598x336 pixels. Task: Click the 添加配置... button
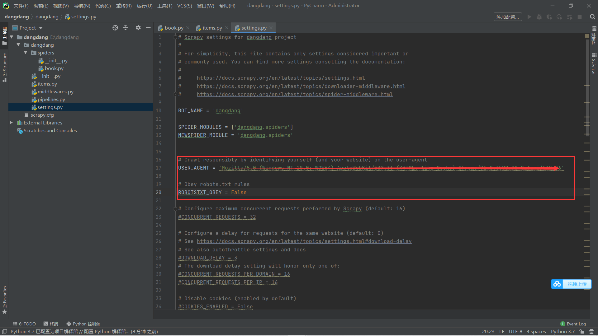(507, 17)
